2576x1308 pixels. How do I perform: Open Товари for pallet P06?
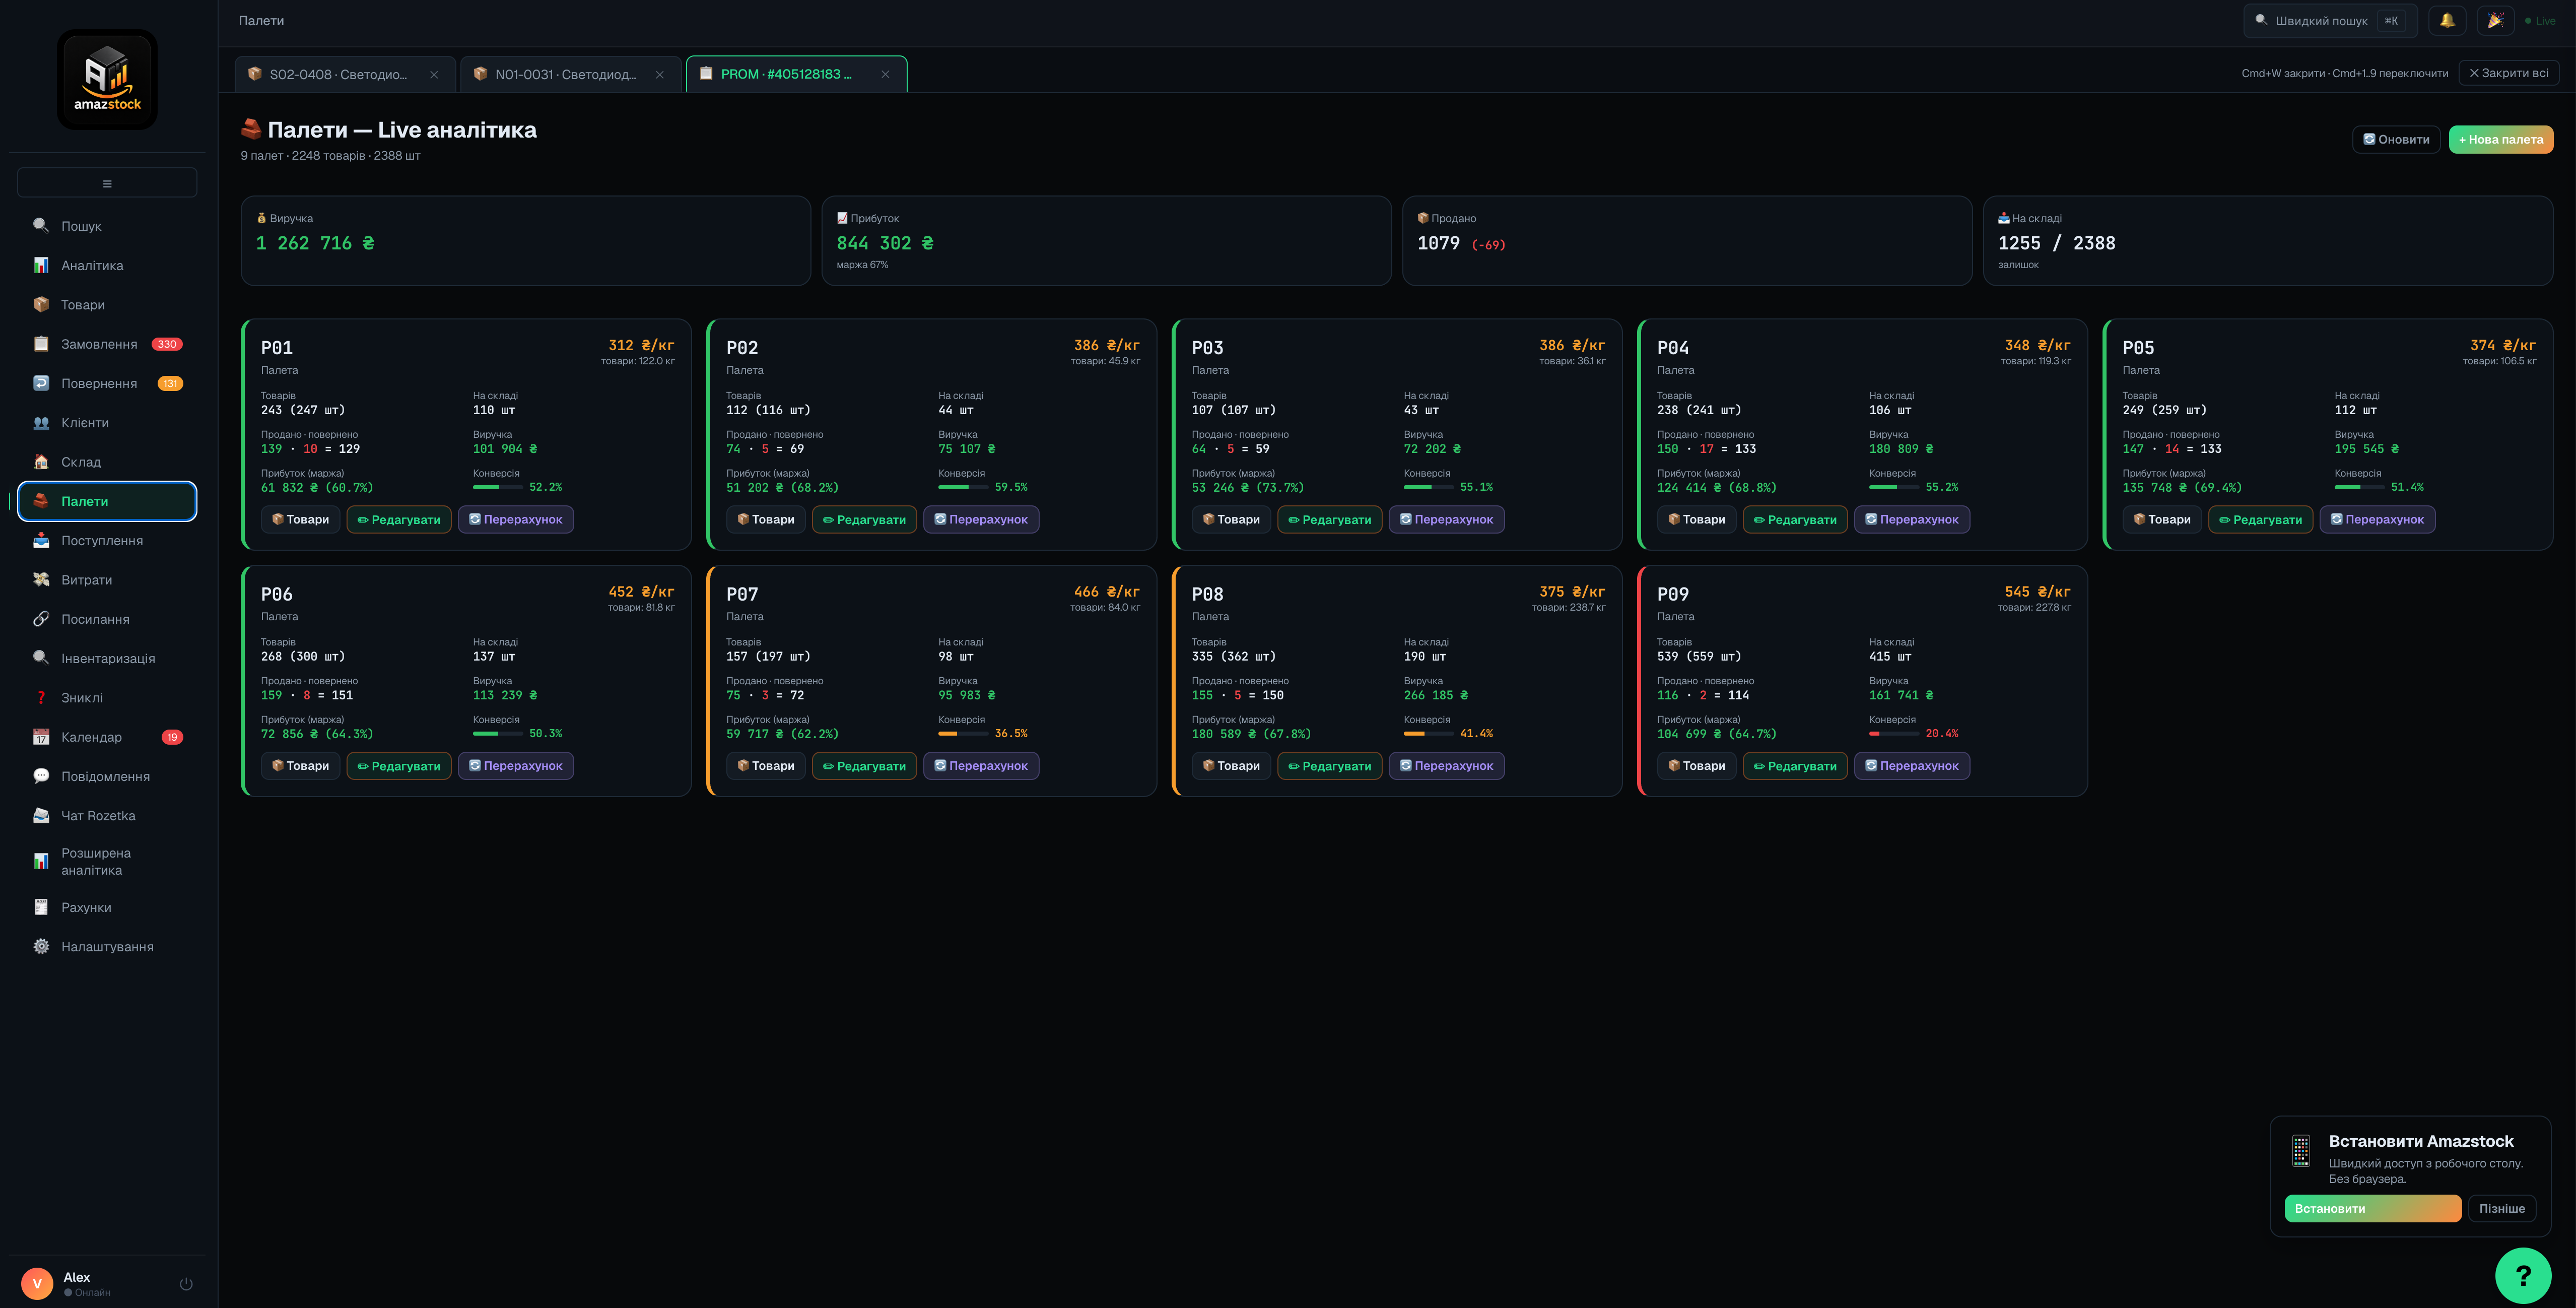click(x=300, y=766)
